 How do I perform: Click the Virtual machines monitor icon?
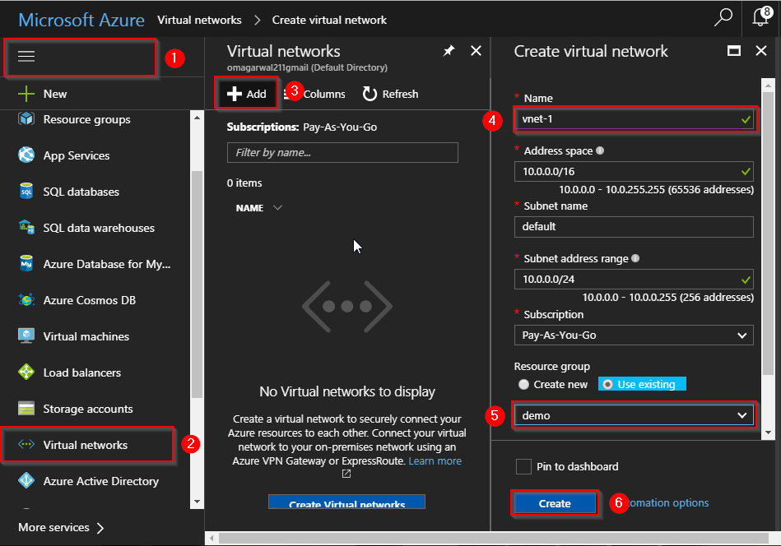click(26, 336)
